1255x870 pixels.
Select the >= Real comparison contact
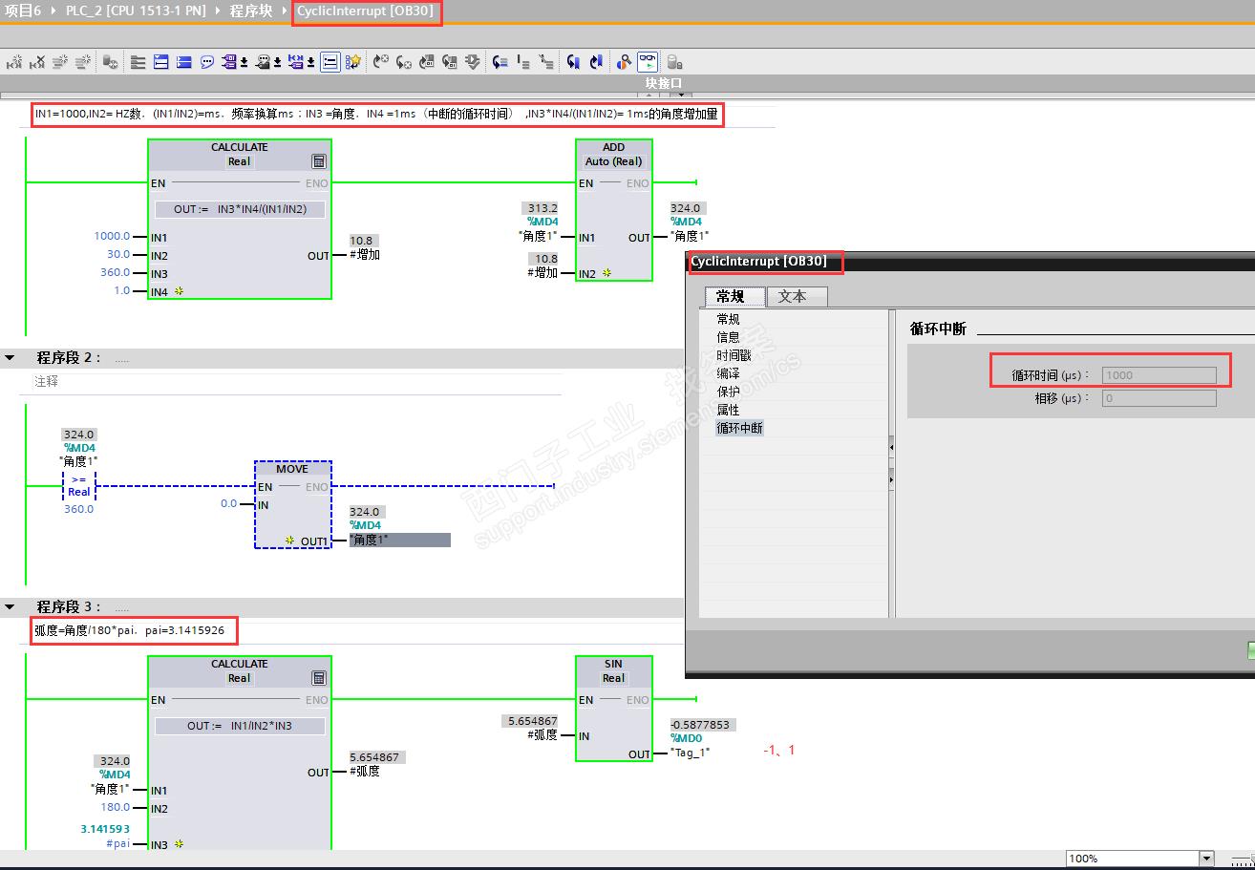[x=79, y=485]
